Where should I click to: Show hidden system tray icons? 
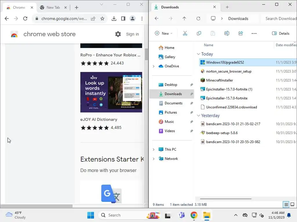[236, 215]
